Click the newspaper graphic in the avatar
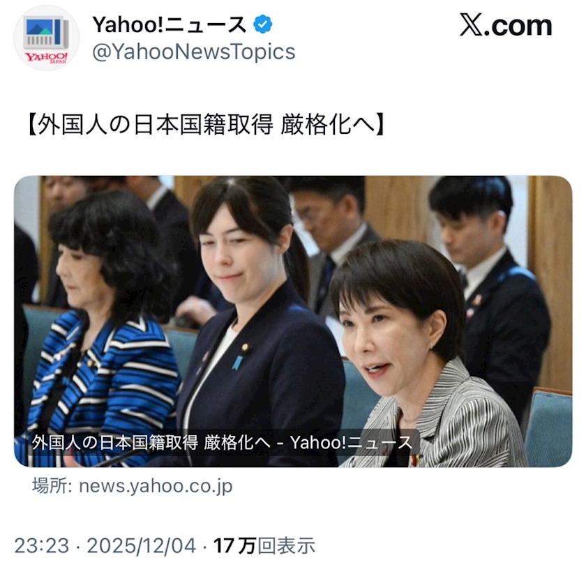The height and width of the screenshot is (569, 586). pyautogui.click(x=46, y=33)
